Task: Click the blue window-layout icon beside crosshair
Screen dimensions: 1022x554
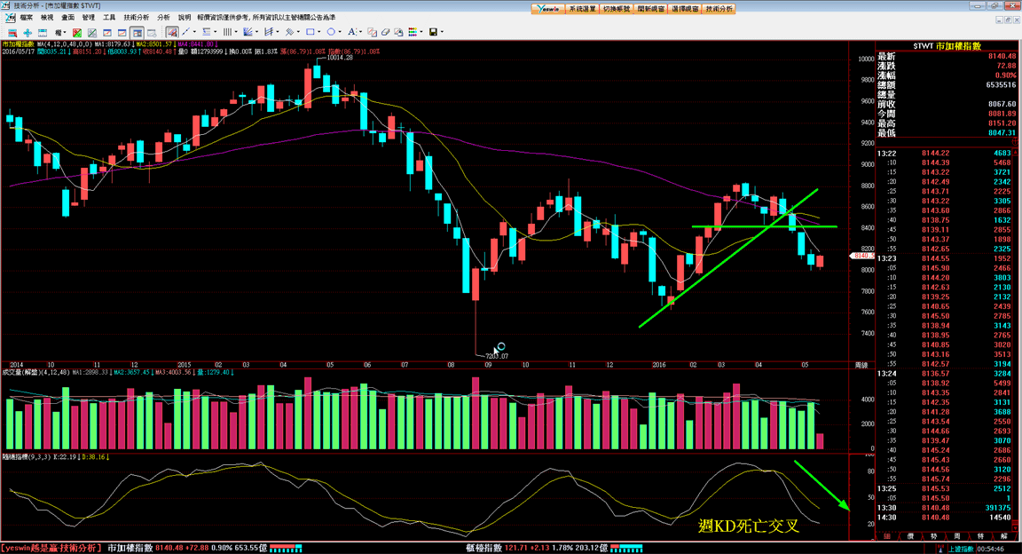Action: pos(43,32)
